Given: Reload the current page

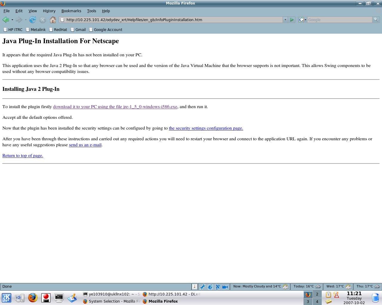Looking at the screenshot, I should coord(33,20).
